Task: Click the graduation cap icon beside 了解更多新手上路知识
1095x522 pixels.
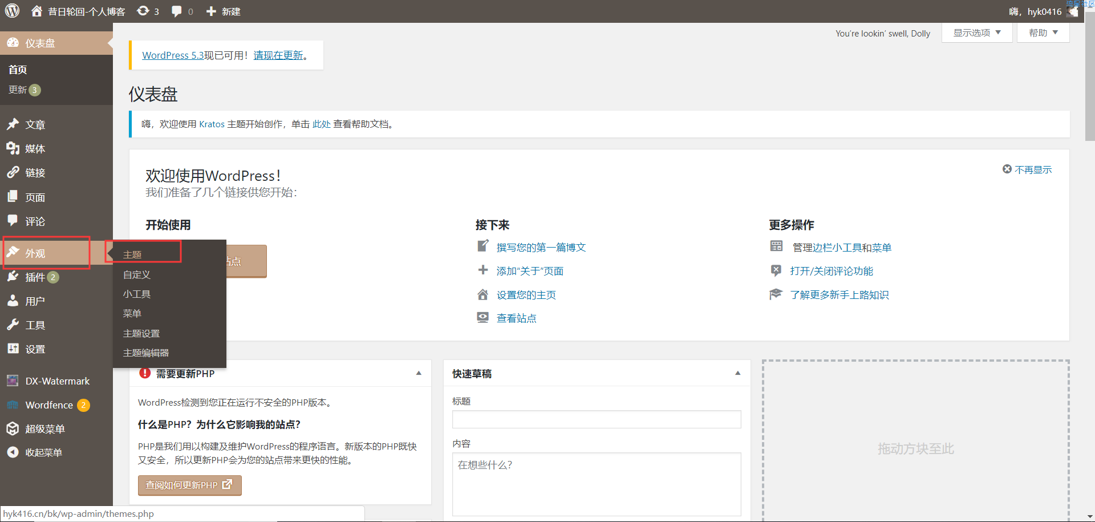Action: tap(776, 294)
